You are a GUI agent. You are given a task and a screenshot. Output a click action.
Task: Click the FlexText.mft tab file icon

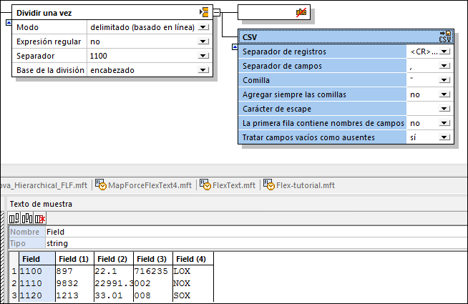coord(205,185)
